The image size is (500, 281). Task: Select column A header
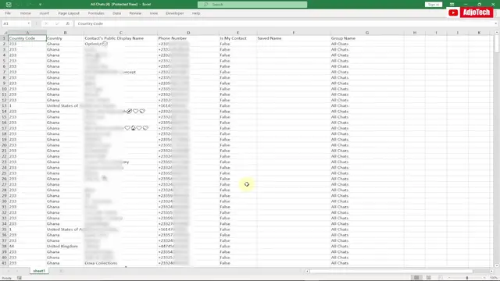coord(27,33)
